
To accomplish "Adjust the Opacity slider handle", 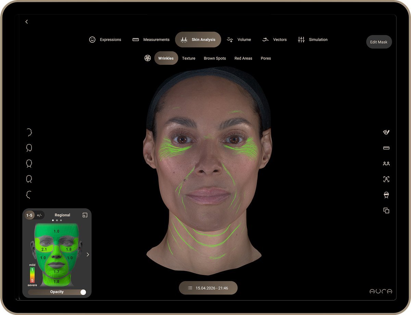I will (x=83, y=292).
